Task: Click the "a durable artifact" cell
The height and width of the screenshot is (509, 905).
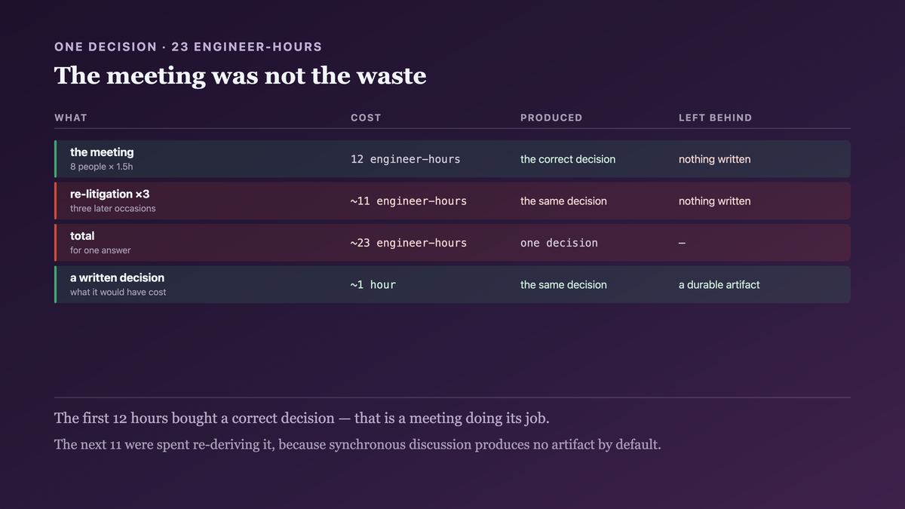Action: [x=719, y=285]
